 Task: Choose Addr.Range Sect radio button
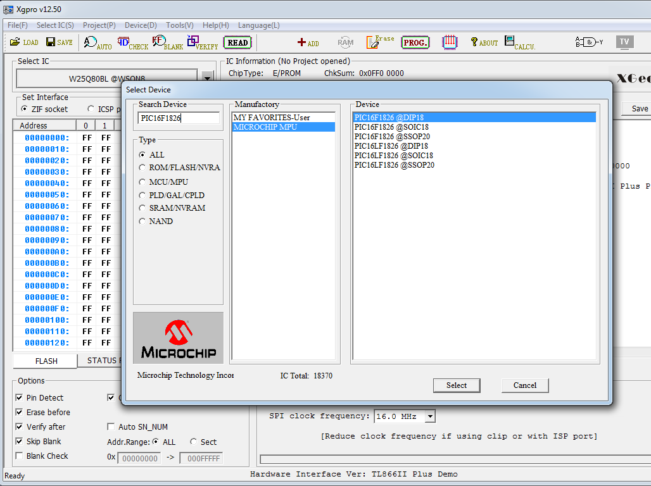tap(194, 442)
